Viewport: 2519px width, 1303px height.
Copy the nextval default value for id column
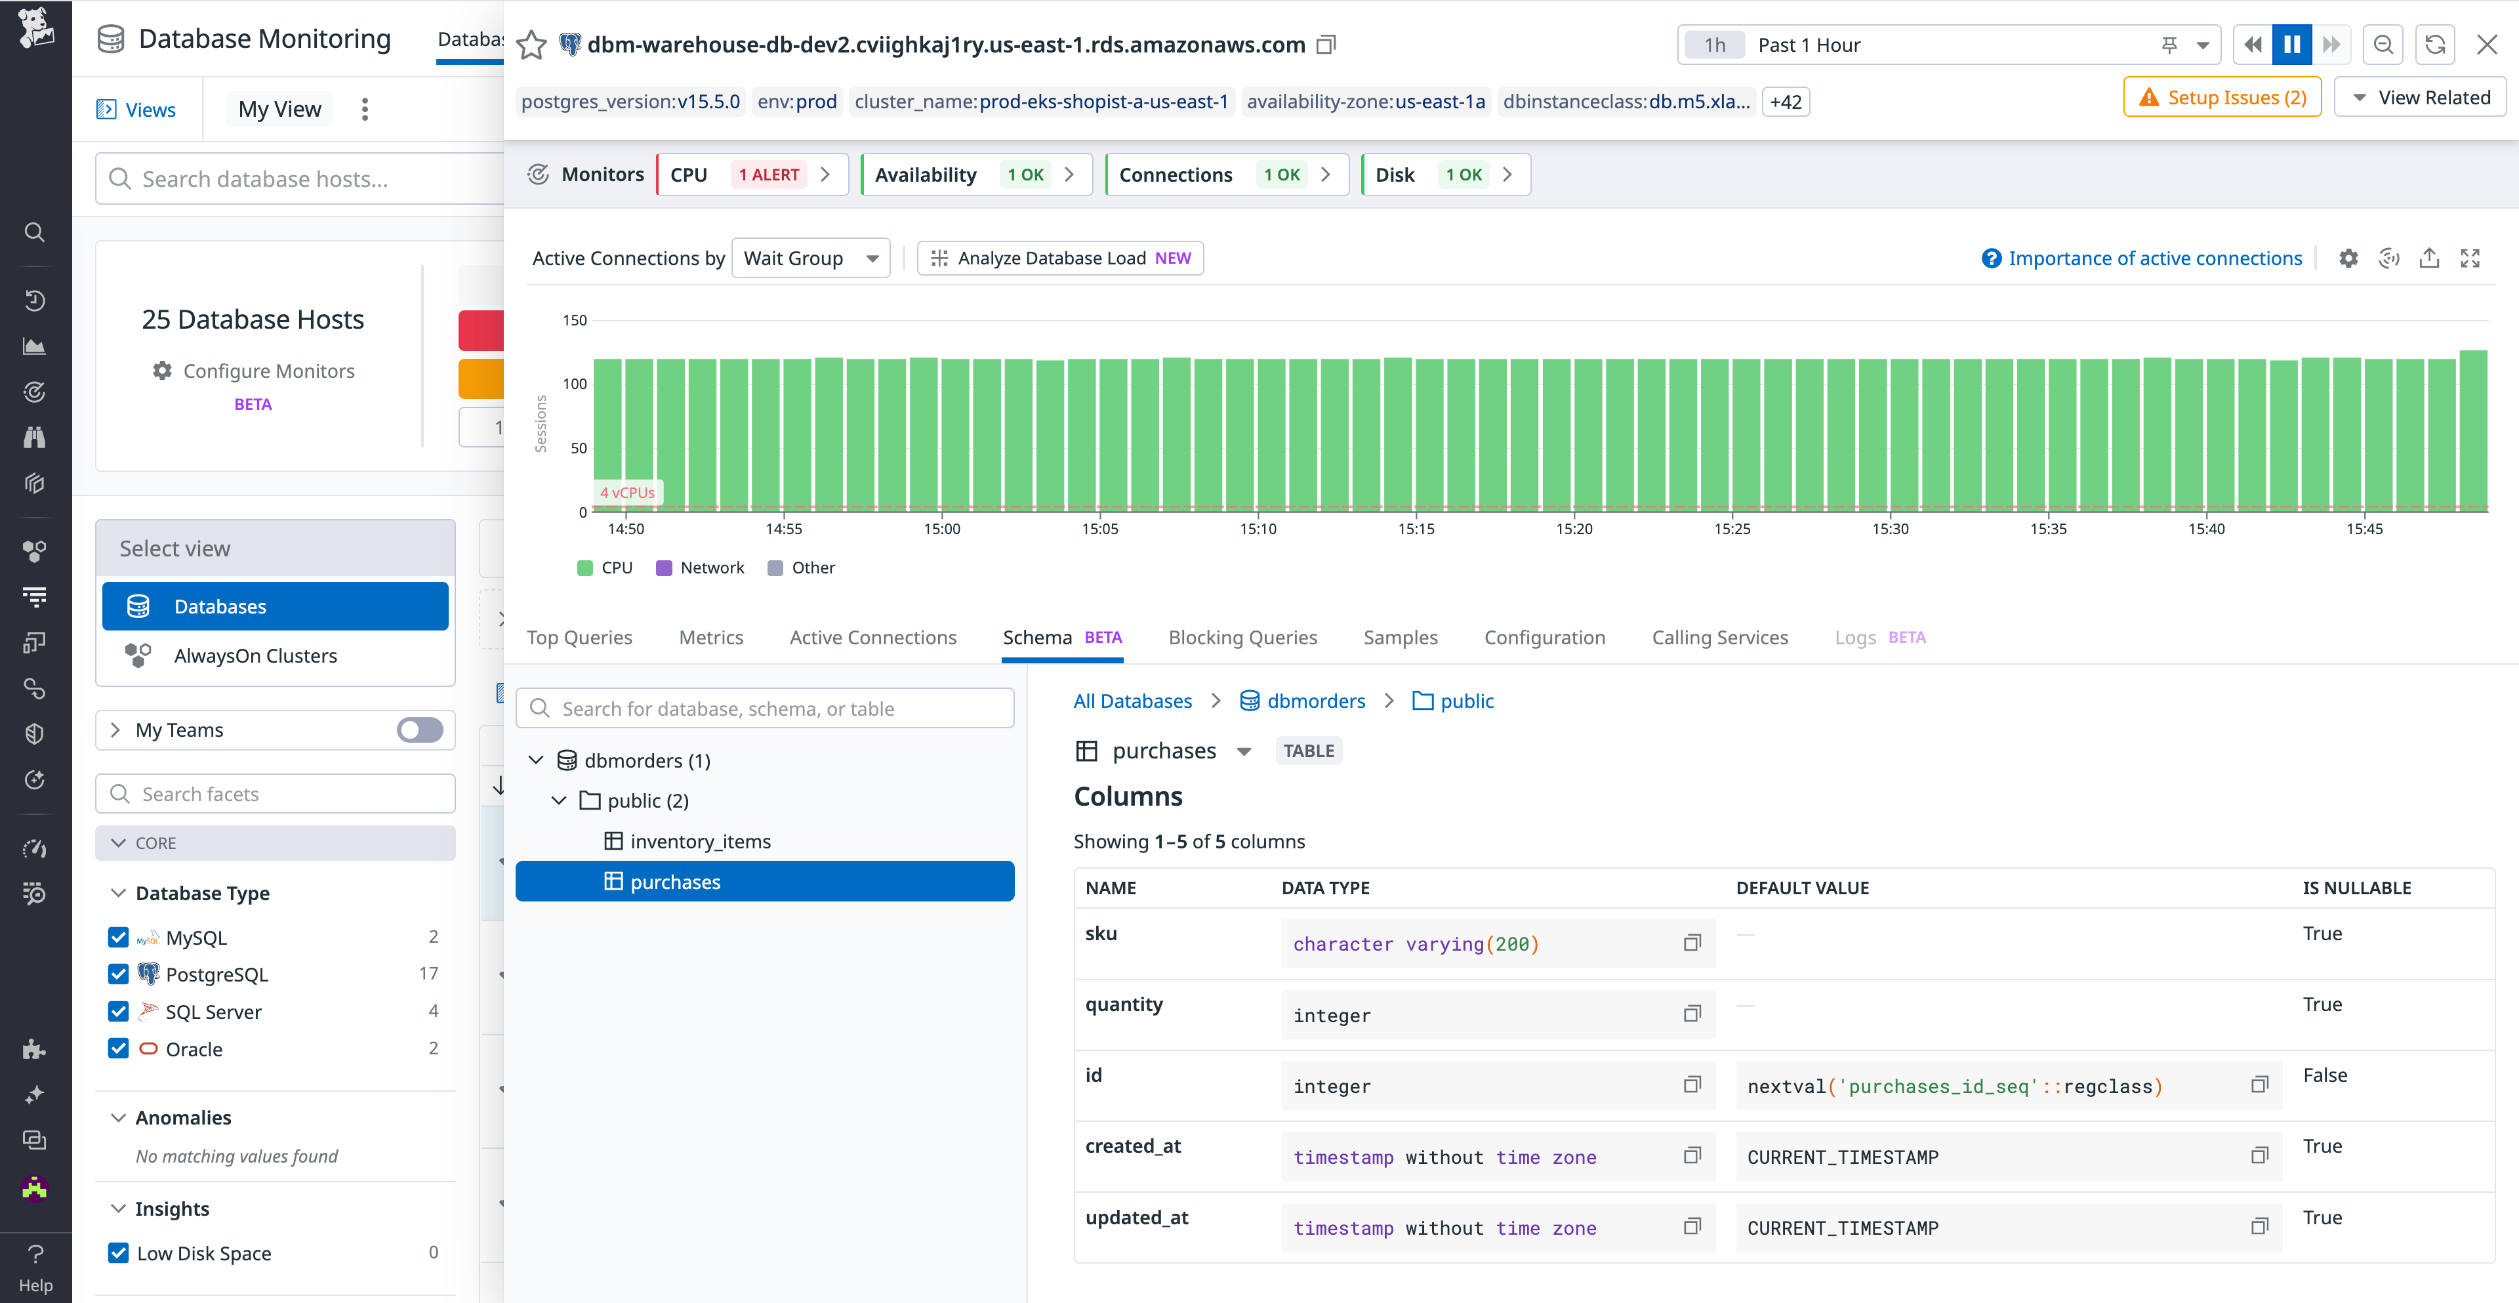[2260, 1085]
